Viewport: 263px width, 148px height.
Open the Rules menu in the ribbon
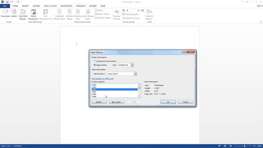(x=99, y=10)
